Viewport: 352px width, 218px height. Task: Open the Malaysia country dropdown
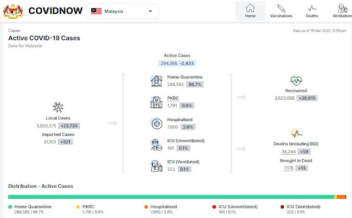122,11
